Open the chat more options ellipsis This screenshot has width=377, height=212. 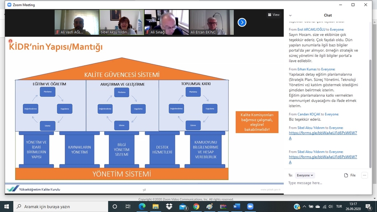click(x=364, y=175)
